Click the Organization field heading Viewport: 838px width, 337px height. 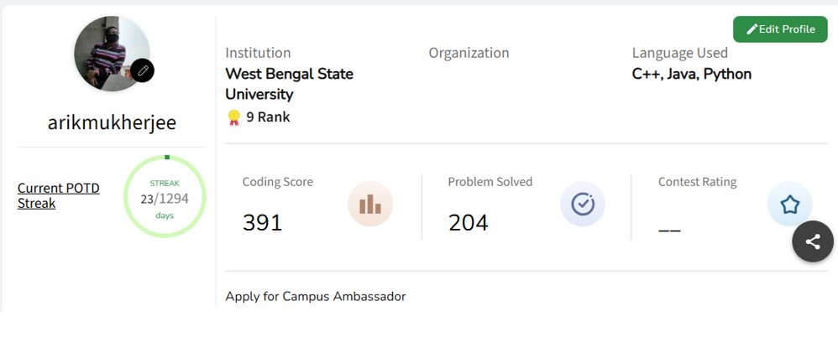(469, 53)
